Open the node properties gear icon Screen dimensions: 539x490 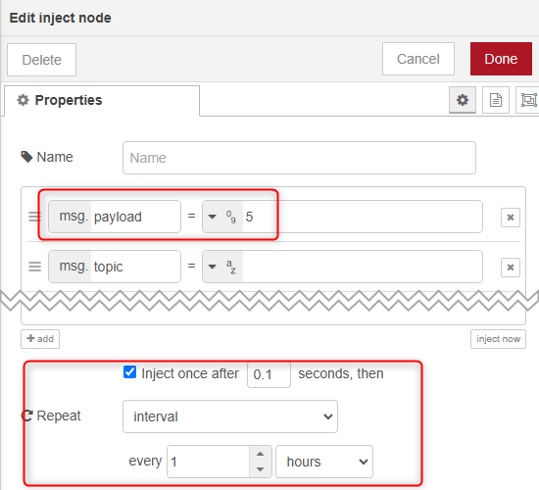point(463,100)
